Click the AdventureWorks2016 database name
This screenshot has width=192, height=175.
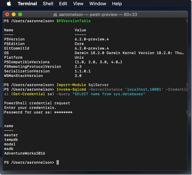pyautogui.click(x=25, y=153)
